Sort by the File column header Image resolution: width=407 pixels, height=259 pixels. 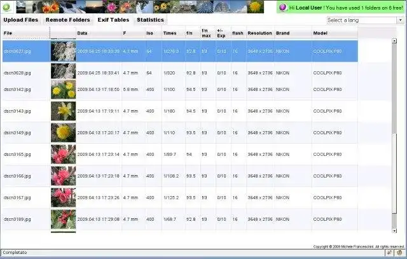point(26,33)
